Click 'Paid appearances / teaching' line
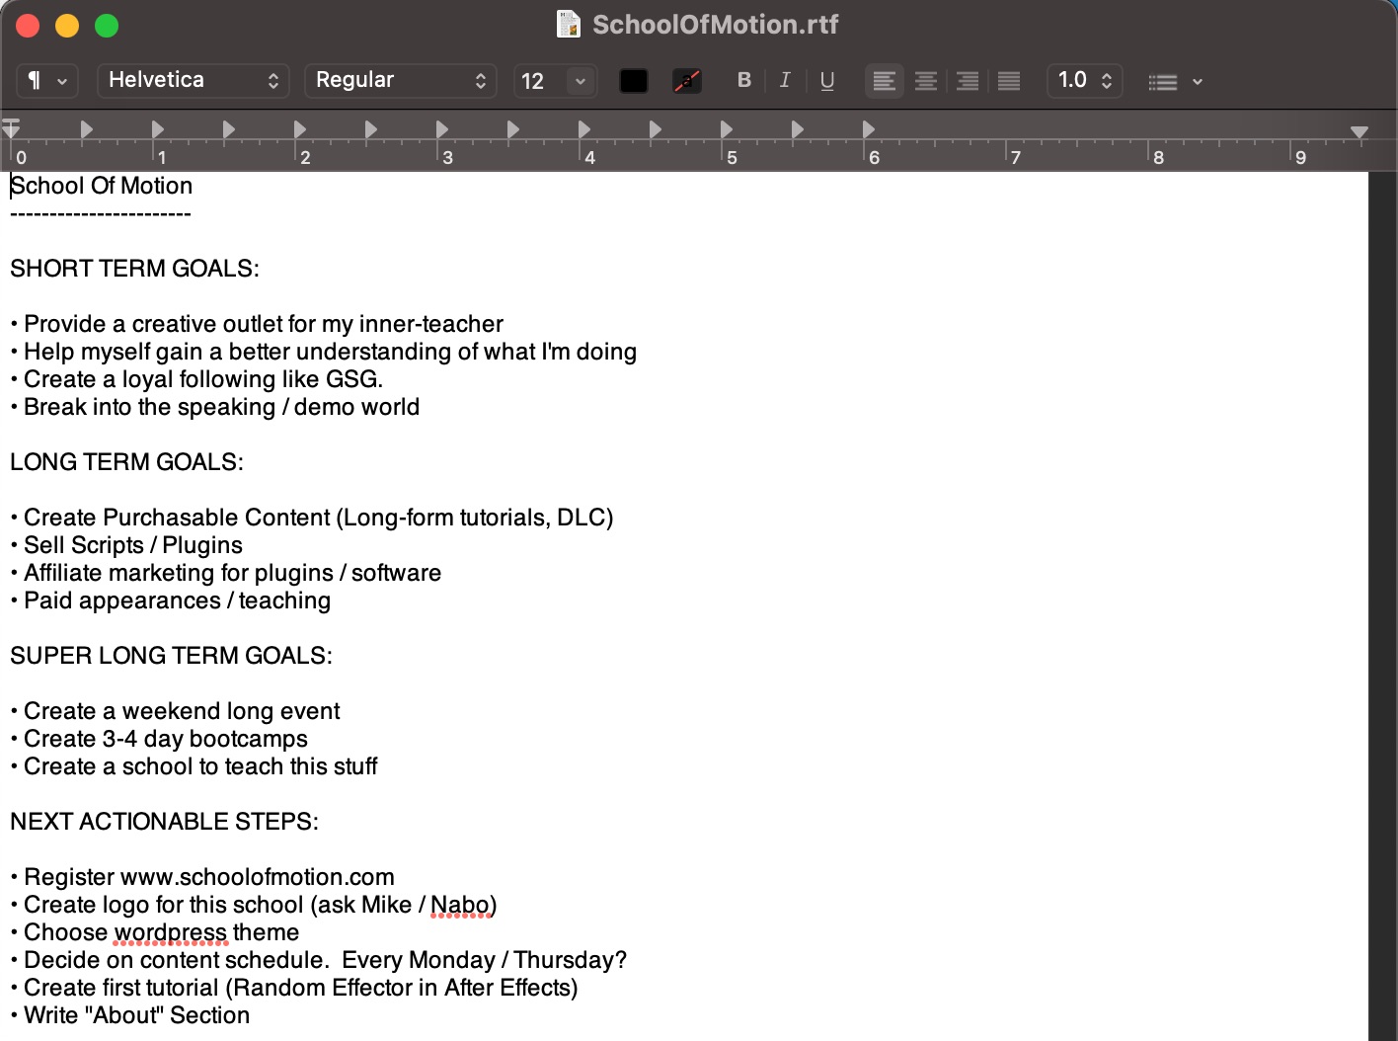The width and height of the screenshot is (1398, 1041). (171, 601)
